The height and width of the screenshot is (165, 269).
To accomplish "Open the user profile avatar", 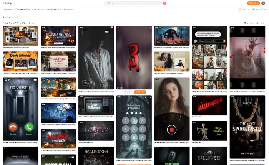I will coord(263,3).
